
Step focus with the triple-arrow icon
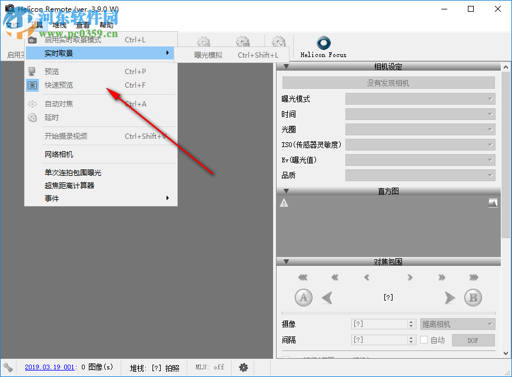pyautogui.click(x=474, y=277)
